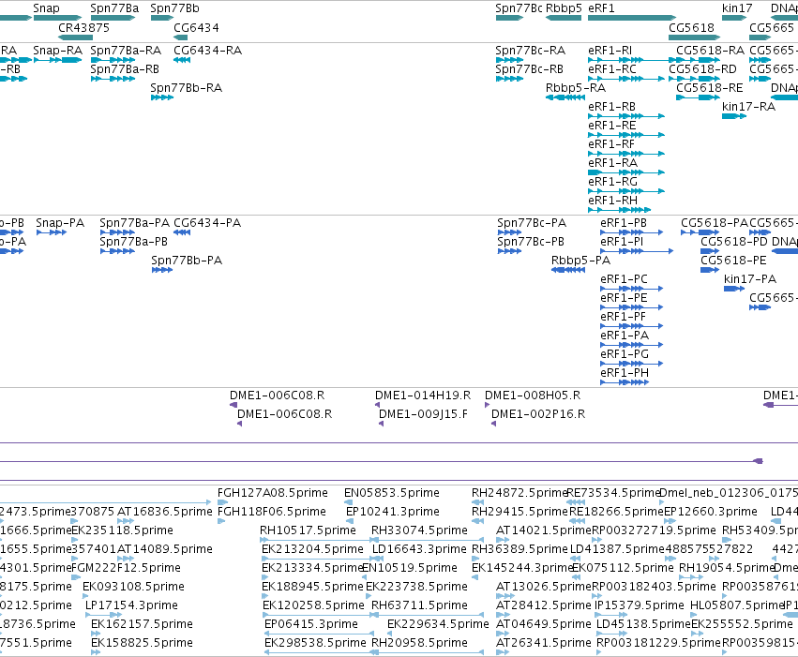Image resolution: width=798 pixels, height=657 pixels.
Task: Select the FGH127A08.5prime EST label
Action: pos(273,493)
